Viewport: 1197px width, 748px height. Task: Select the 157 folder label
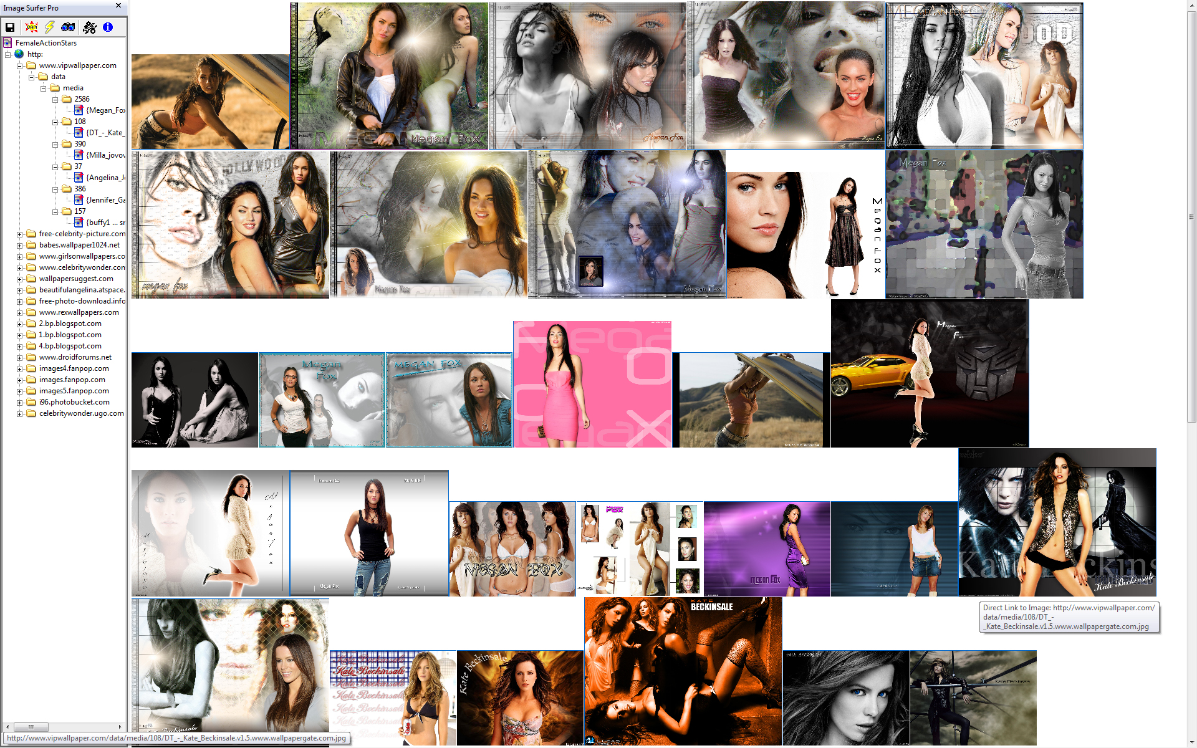pyautogui.click(x=80, y=211)
